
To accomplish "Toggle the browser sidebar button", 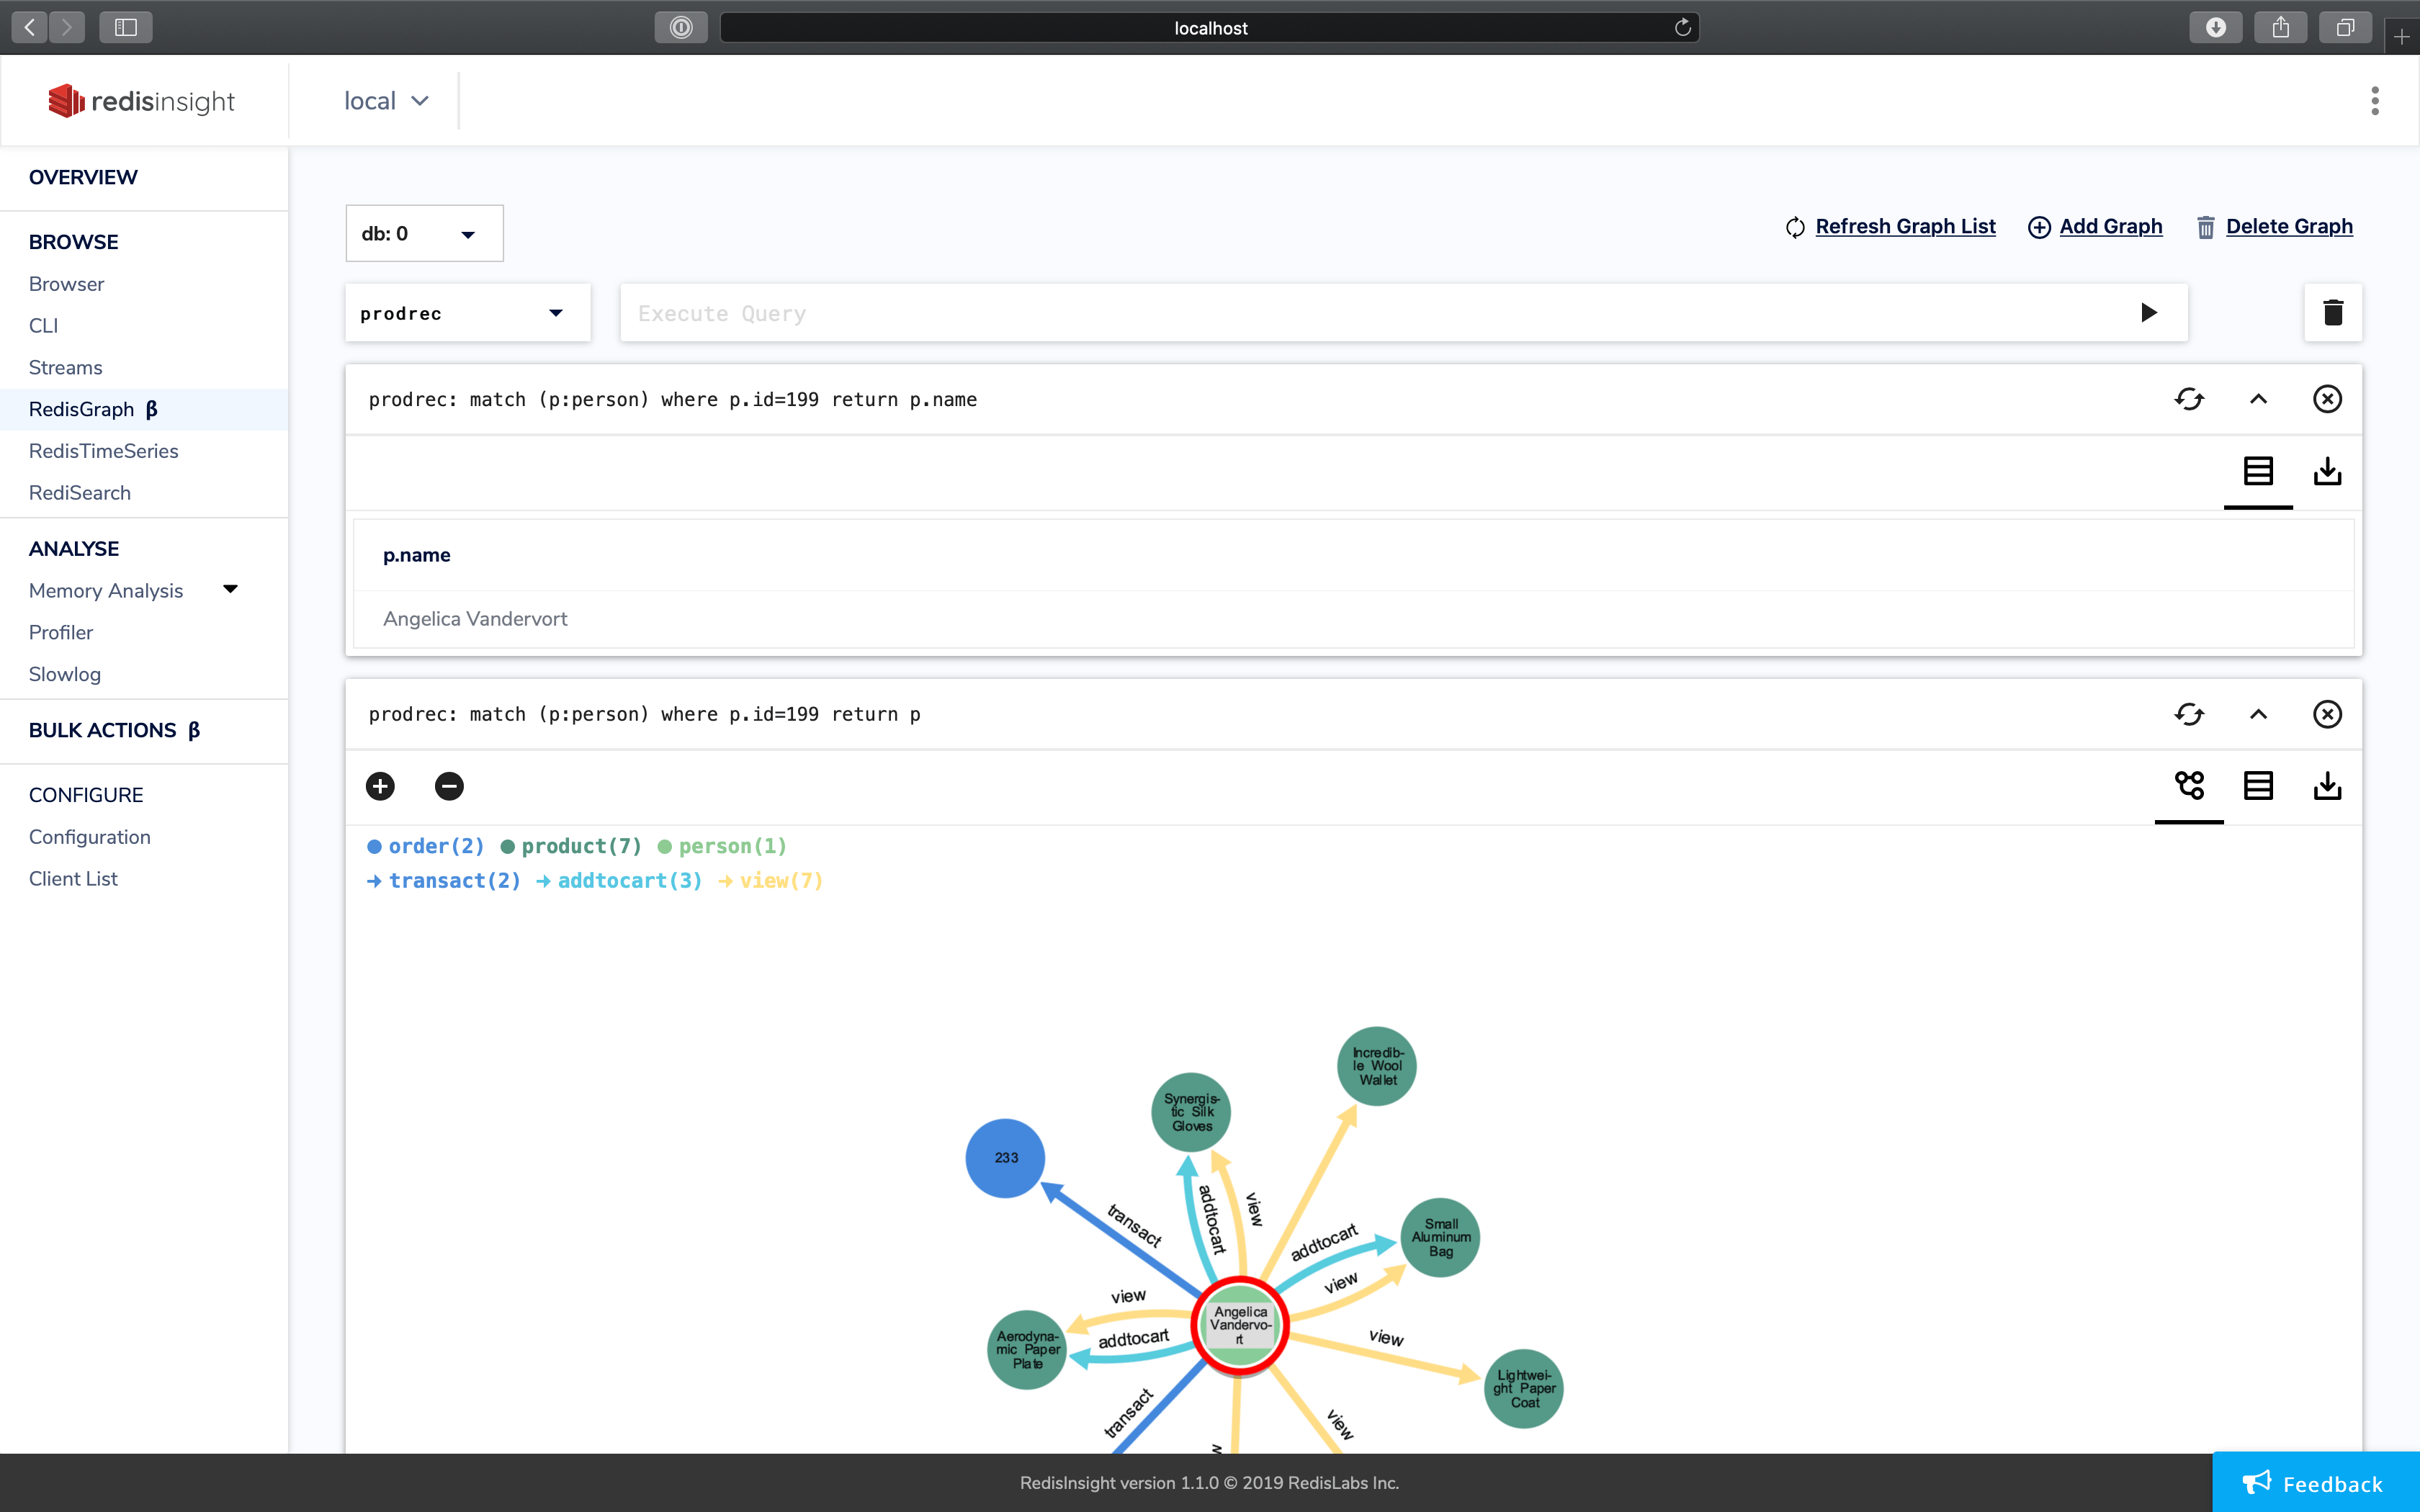I will (x=126, y=27).
